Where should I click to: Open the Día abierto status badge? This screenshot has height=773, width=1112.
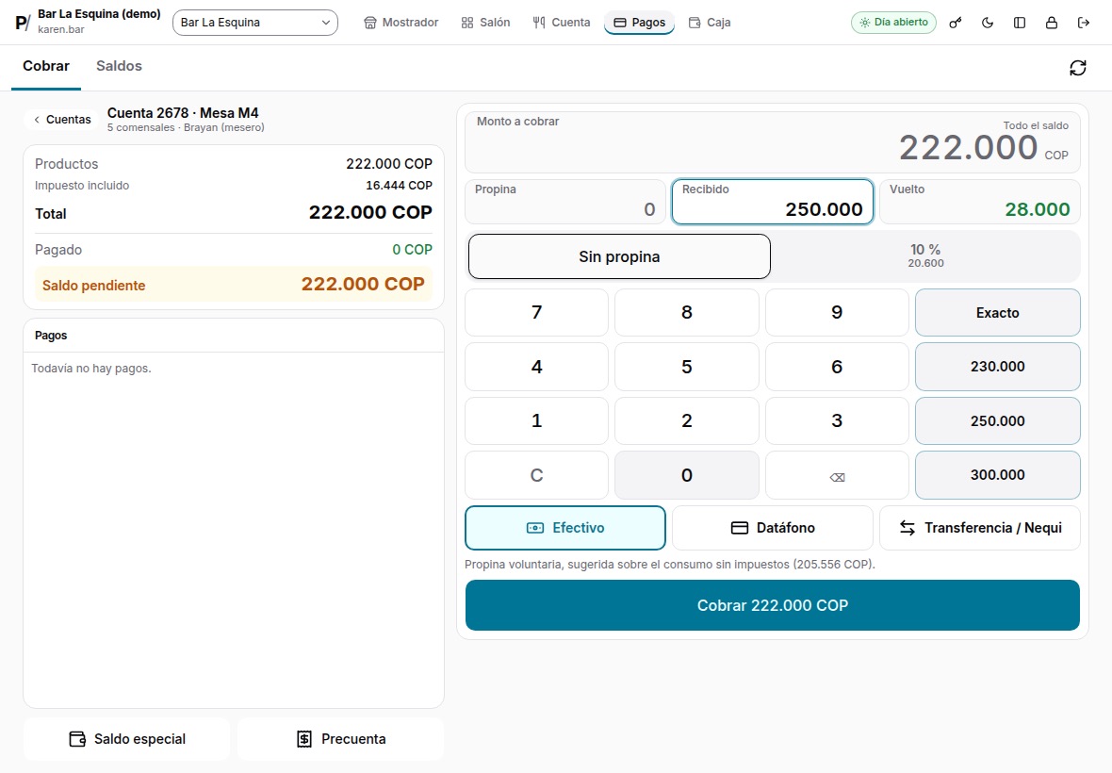893,23
